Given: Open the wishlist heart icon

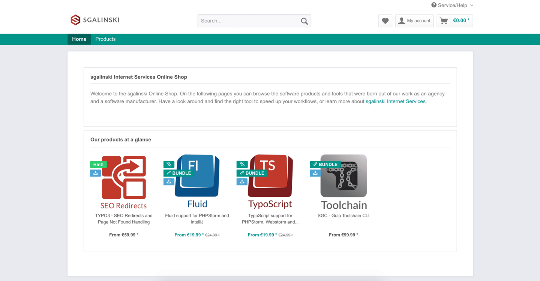Looking at the screenshot, I should click(x=385, y=21).
